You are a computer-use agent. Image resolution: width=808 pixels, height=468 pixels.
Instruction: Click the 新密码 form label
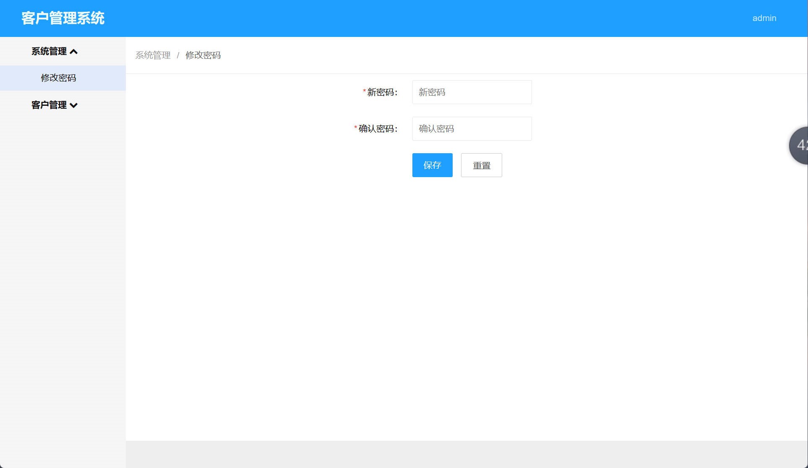click(380, 92)
